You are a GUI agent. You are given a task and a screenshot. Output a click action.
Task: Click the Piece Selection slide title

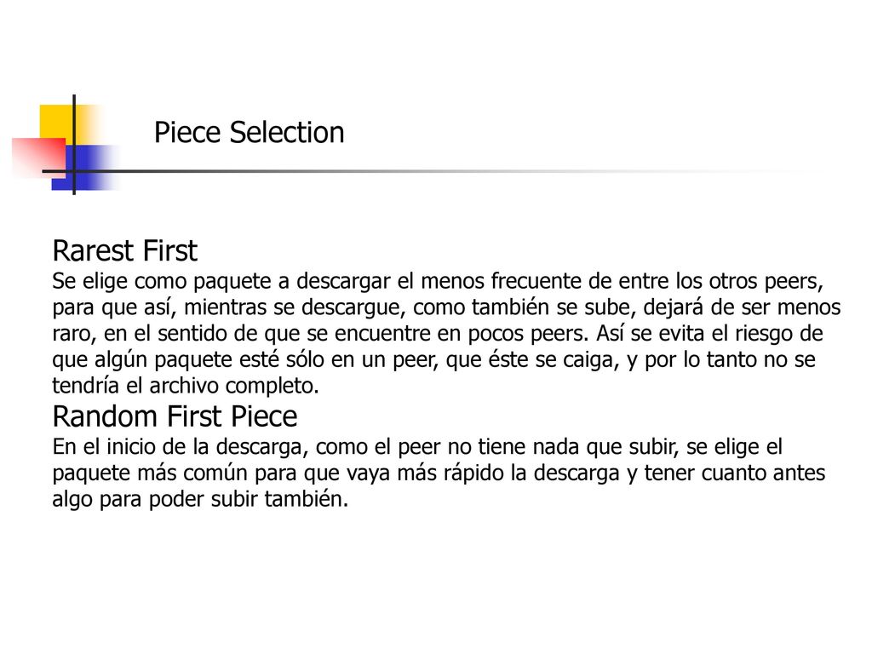point(250,133)
